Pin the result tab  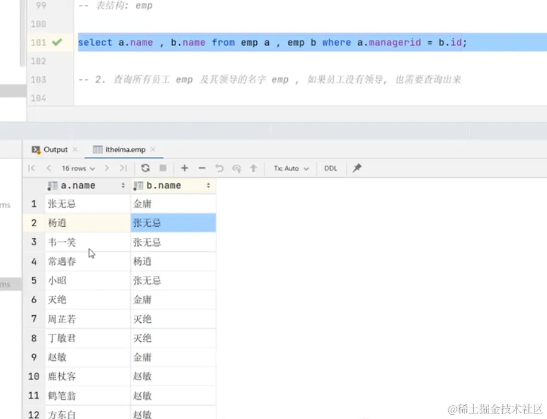pyautogui.click(x=357, y=168)
